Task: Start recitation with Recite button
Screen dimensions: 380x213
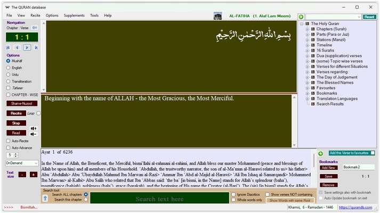Action: pos(16,113)
